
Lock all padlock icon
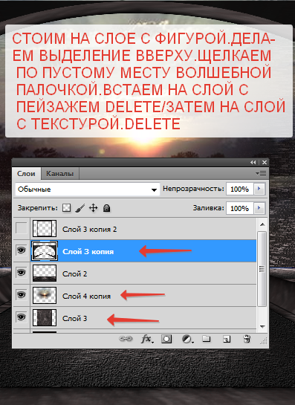pos(107,208)
